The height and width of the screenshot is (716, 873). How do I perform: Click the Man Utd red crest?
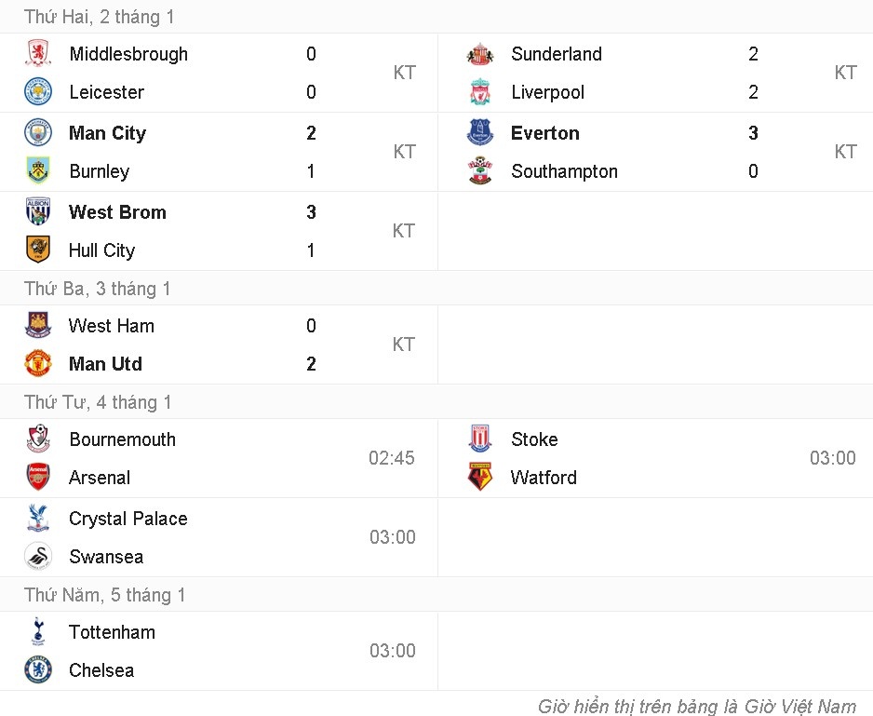pyautogui.click(x=38, y=364)
